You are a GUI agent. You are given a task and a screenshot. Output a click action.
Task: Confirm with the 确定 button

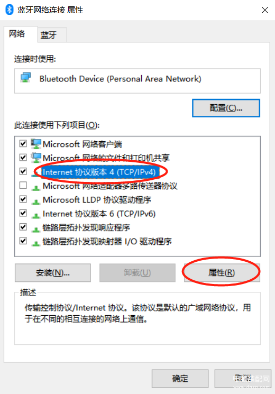180,379
